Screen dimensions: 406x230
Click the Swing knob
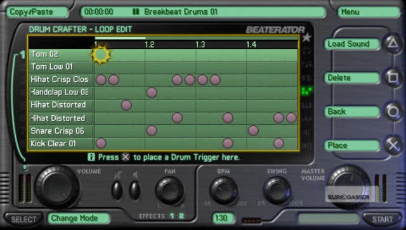[x=277, y=191]
